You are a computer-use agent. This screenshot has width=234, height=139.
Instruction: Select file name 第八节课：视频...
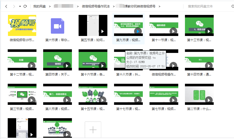[57, 109]
